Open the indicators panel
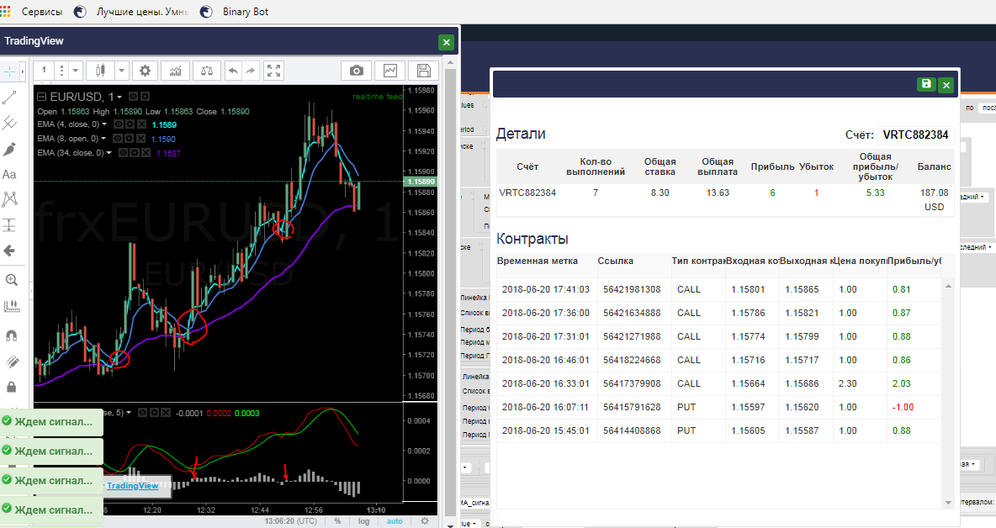Viewport: 996px width, 528px height. pos(175,71)
